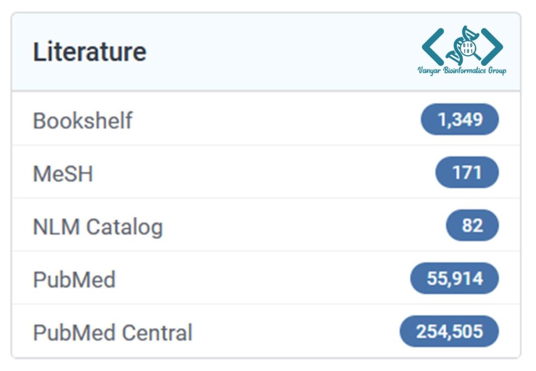Screen dimensions: 536x371
Task: Click the 55,914 PubMed count badge
Action: pos(455,278)
